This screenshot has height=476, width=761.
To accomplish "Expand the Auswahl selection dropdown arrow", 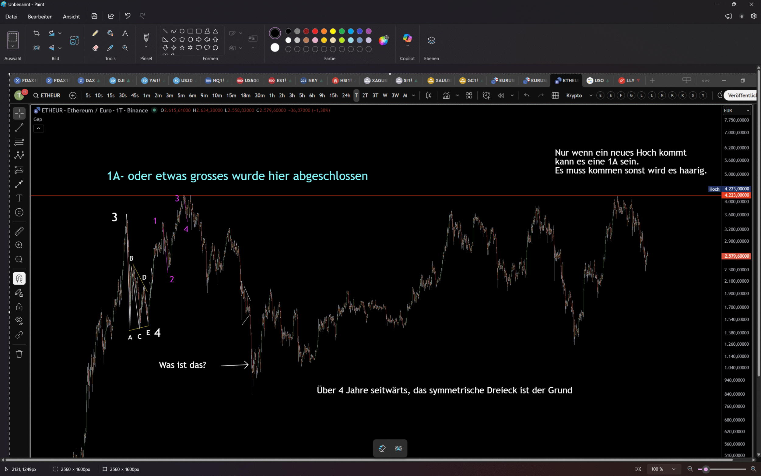I will [12, 46].
